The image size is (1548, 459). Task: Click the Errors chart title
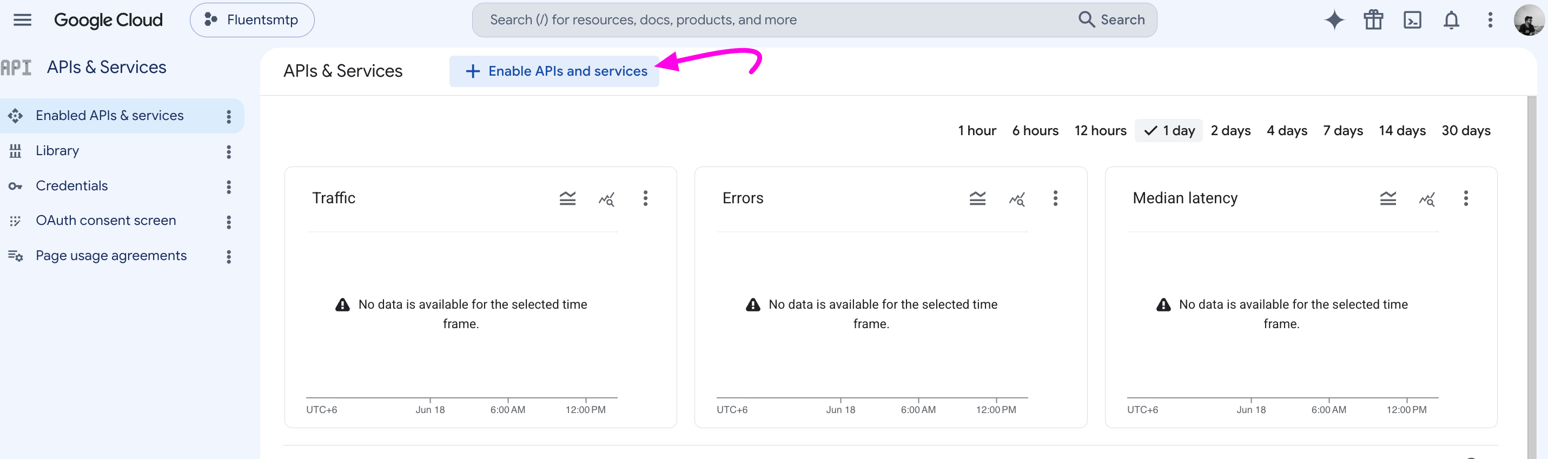(743, 198)
